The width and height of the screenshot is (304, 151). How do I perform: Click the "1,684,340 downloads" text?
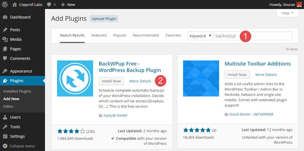[75, 138]
